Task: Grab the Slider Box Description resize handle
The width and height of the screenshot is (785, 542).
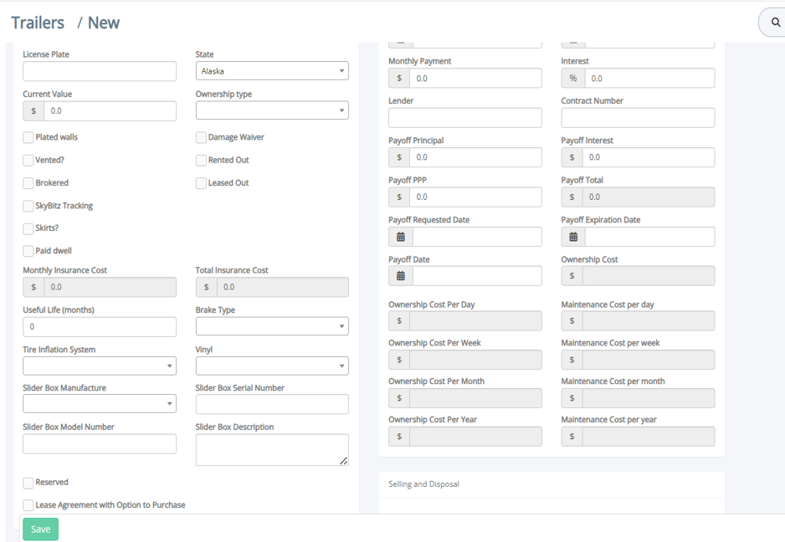Action: pos(343,461)
